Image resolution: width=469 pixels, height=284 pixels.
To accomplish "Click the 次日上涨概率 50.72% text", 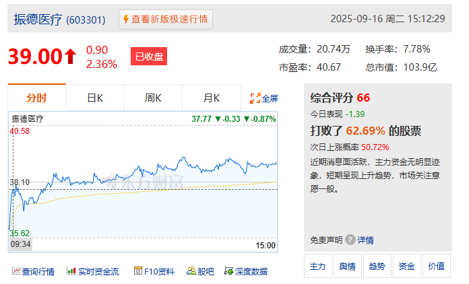I will [349, 147].
